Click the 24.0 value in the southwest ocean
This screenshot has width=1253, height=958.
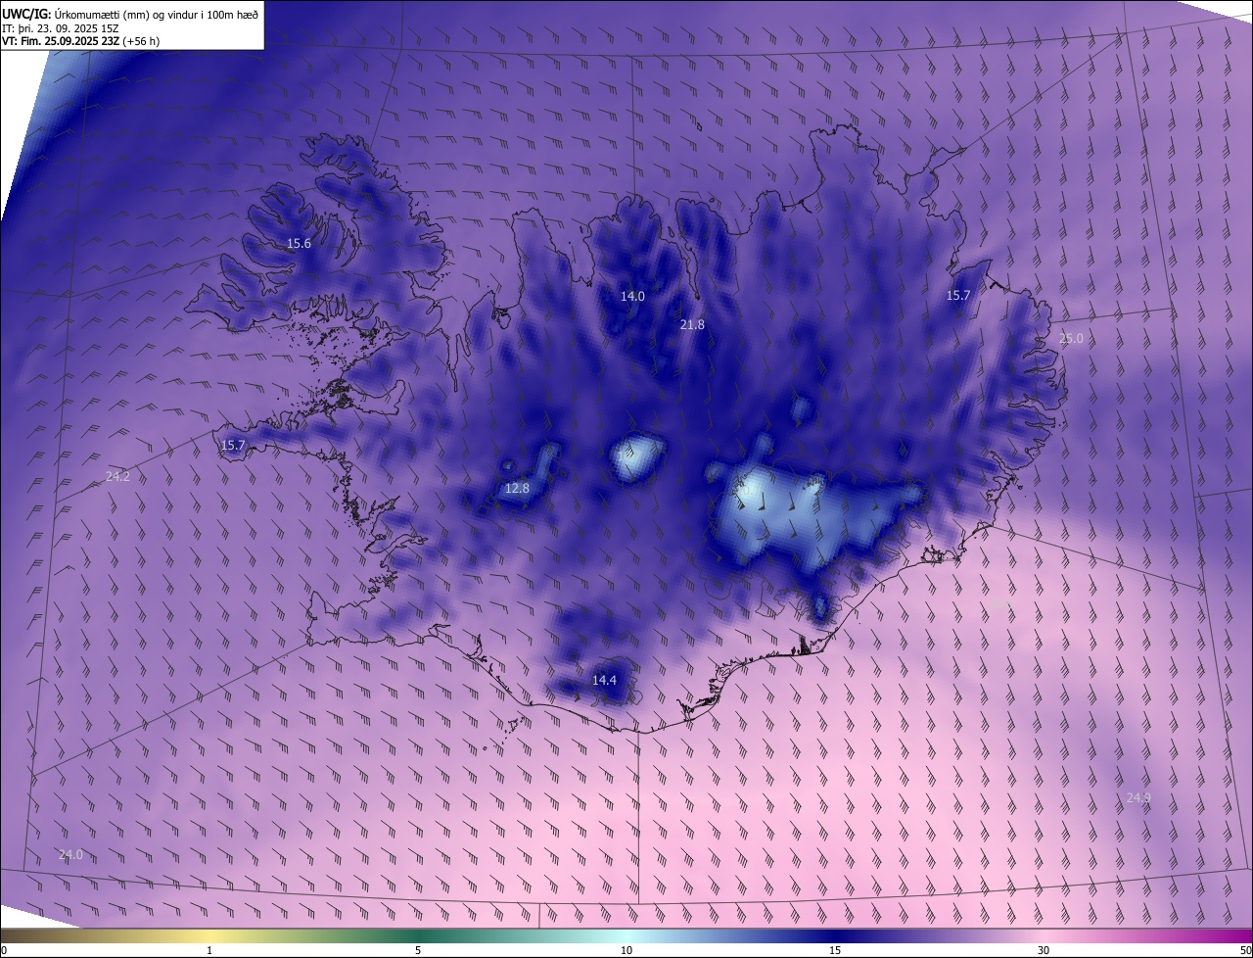(x=70, y=854)
